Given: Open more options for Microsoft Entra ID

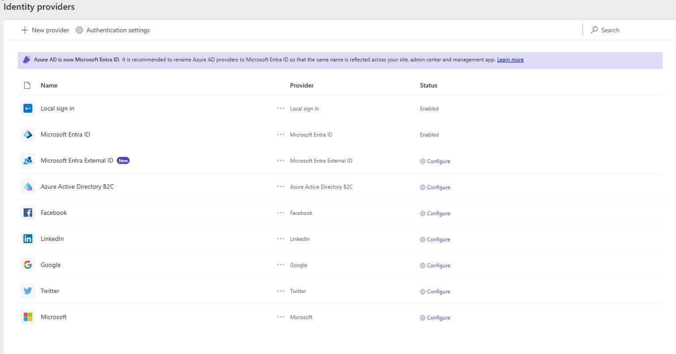Looking at the screenshot, I should pyautogui.click(x=281, y=134).
